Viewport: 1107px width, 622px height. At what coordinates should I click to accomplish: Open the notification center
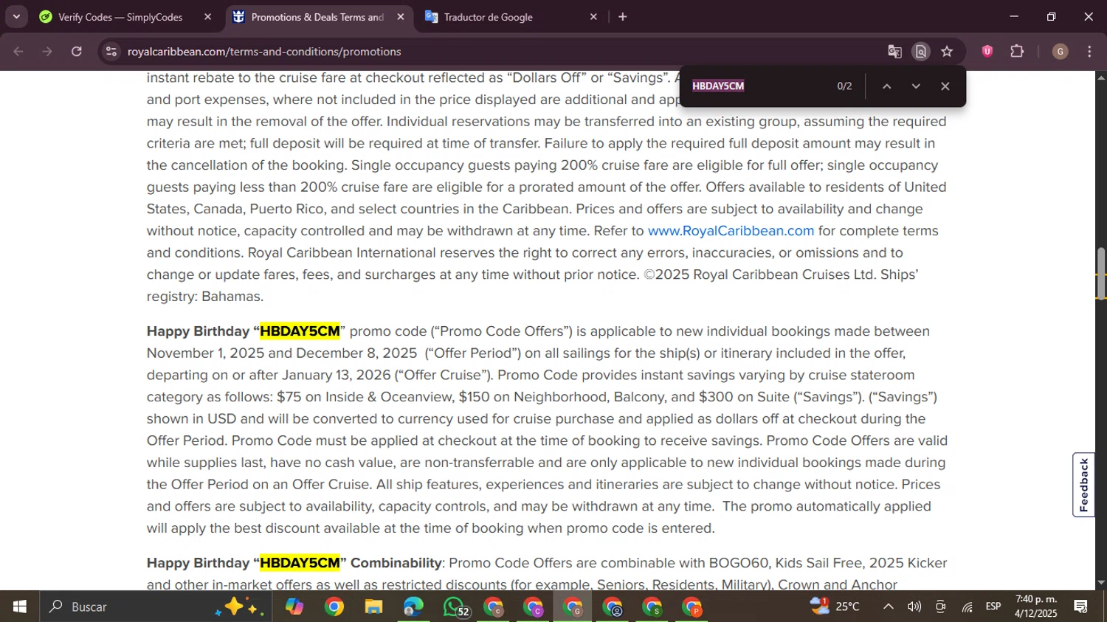coord(1081,607)
